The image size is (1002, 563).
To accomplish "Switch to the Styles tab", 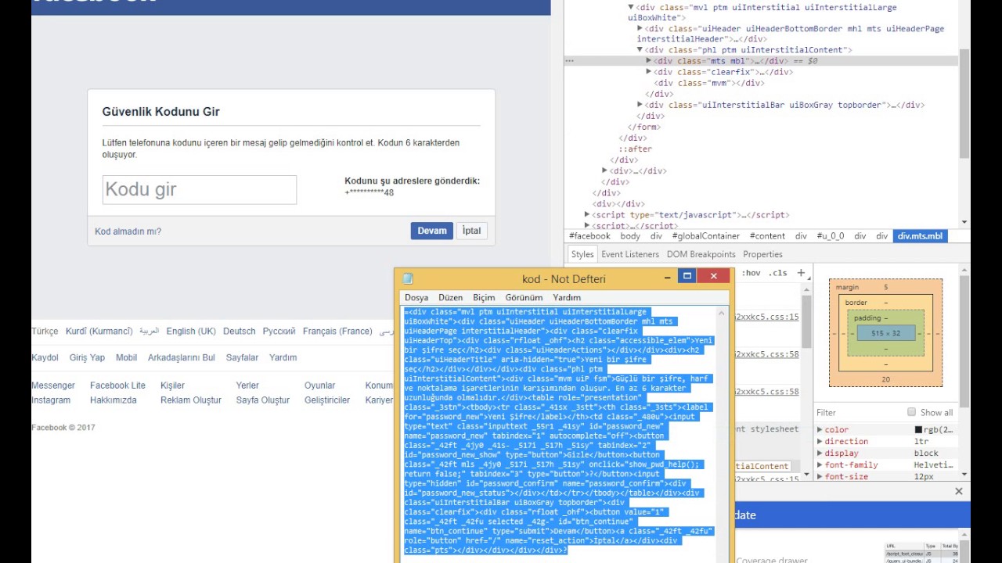I will point(582,254).
